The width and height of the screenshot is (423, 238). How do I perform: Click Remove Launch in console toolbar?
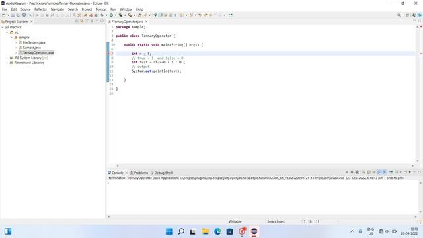click(x=352, y=172)
